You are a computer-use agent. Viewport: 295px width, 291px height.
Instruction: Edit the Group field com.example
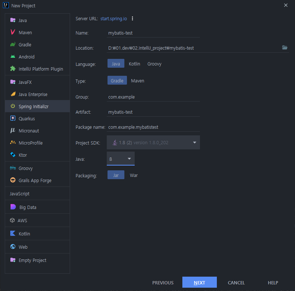[x=153, y=97]
